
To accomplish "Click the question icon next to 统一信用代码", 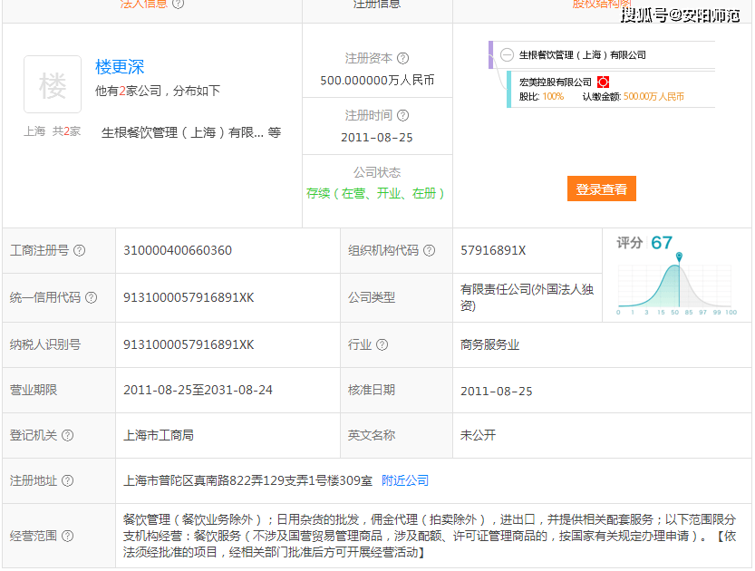I will tap(92, 297).
